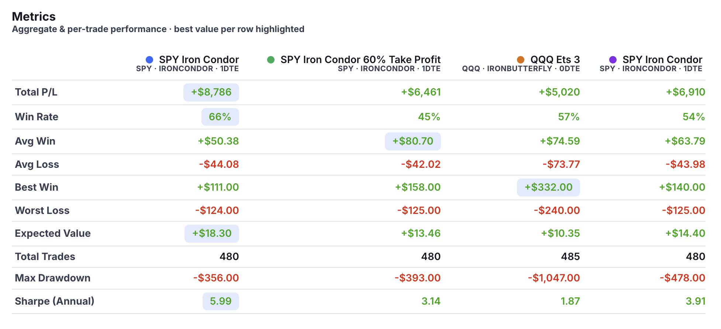Click the +$14.40 expected value
This screenshot has height=329, width=721.
click(686, 233)
